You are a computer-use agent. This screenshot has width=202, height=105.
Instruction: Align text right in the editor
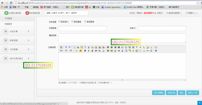coord(115,47)
